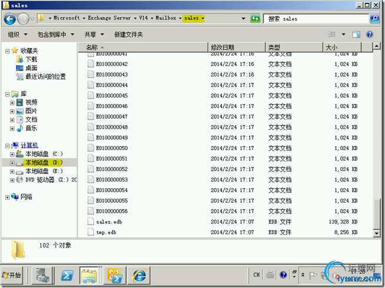Sort by the 名称 column header
The width and height of the screenshot is (385, 288).
[x=143, y=47]
